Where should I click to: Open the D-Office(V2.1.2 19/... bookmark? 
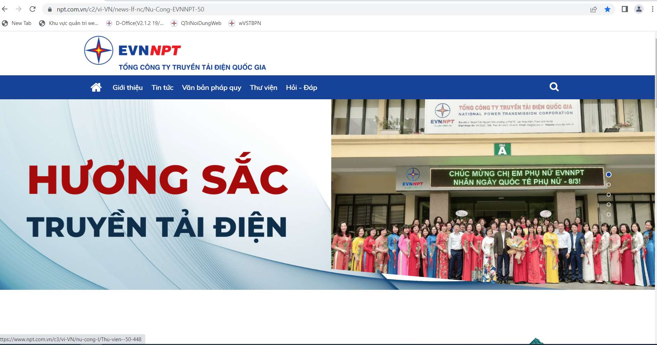tap(135, 23)
